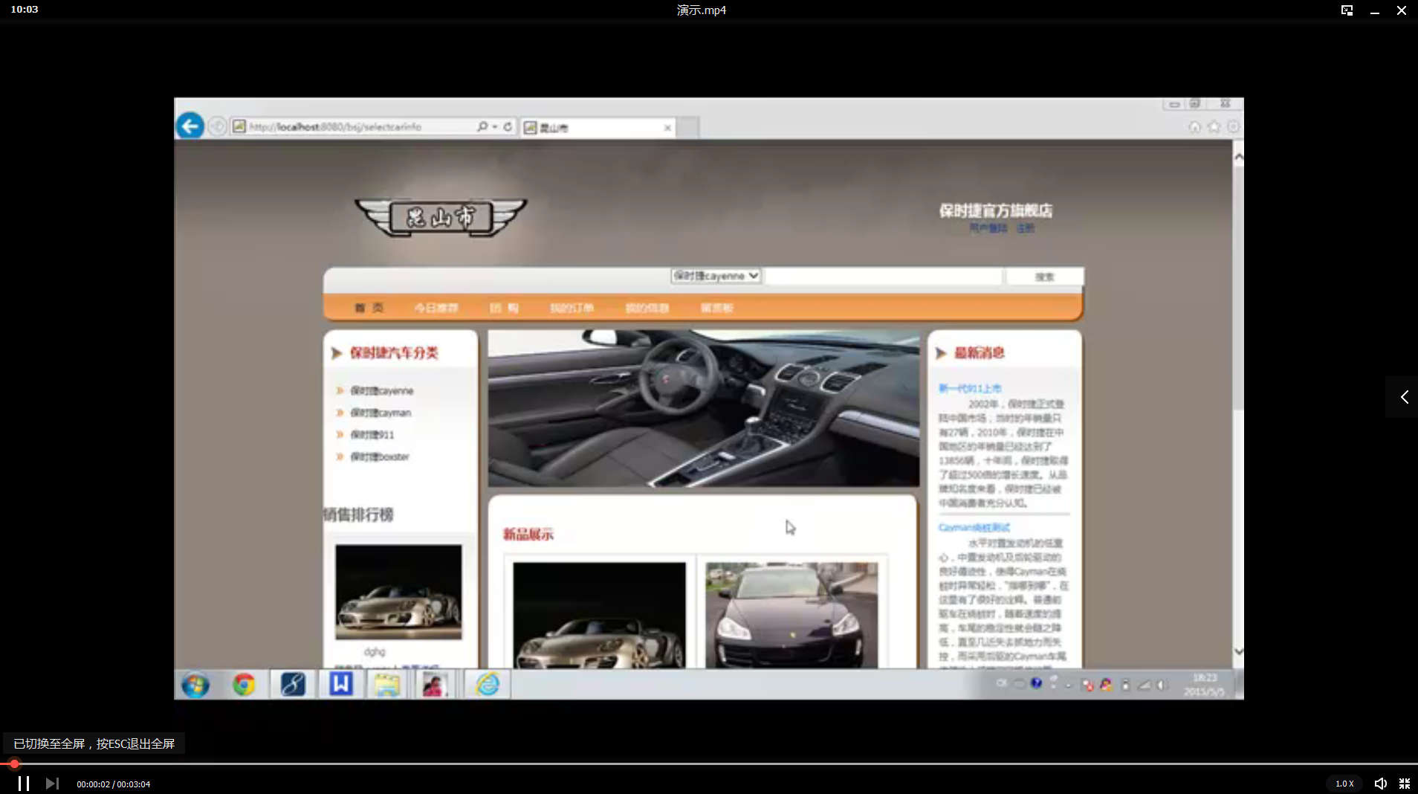Open the 1.0 X playback speed selector
This screenshot has width=1418, height=794.
pyautogui.click(x=1344, y=784)
